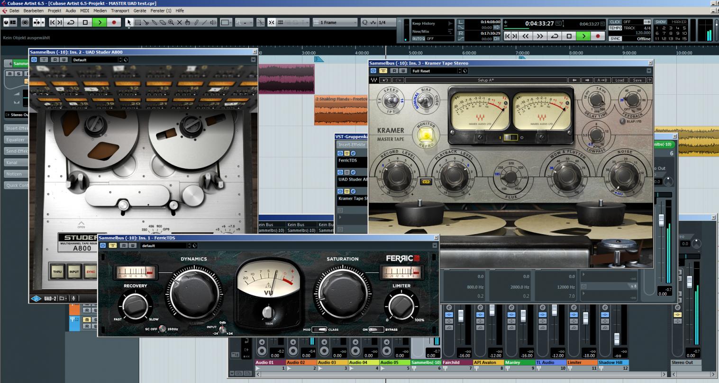Viewport: 719px width, 383px height.
Task: Click the Record button in main toolbar
Action: coord(114,22)
